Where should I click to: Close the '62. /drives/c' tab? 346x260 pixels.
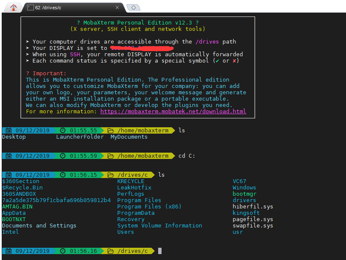point(117,8)
